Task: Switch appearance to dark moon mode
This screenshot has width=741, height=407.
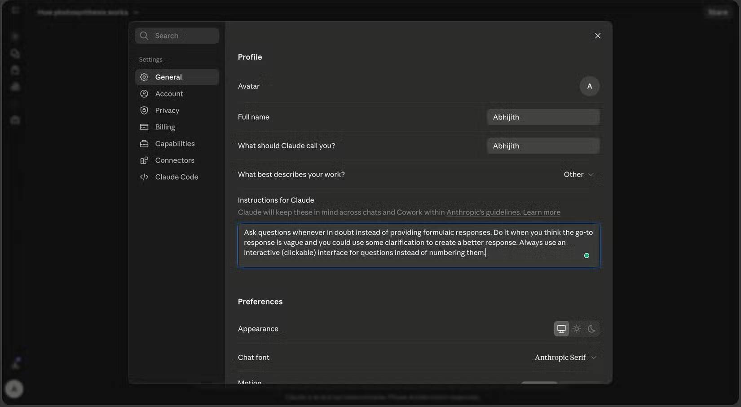Action: [592, 329]
